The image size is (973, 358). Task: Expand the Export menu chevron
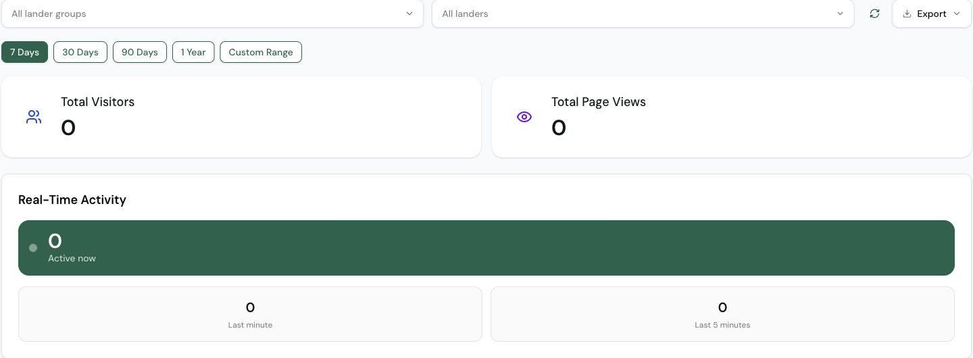pos(957,14)
